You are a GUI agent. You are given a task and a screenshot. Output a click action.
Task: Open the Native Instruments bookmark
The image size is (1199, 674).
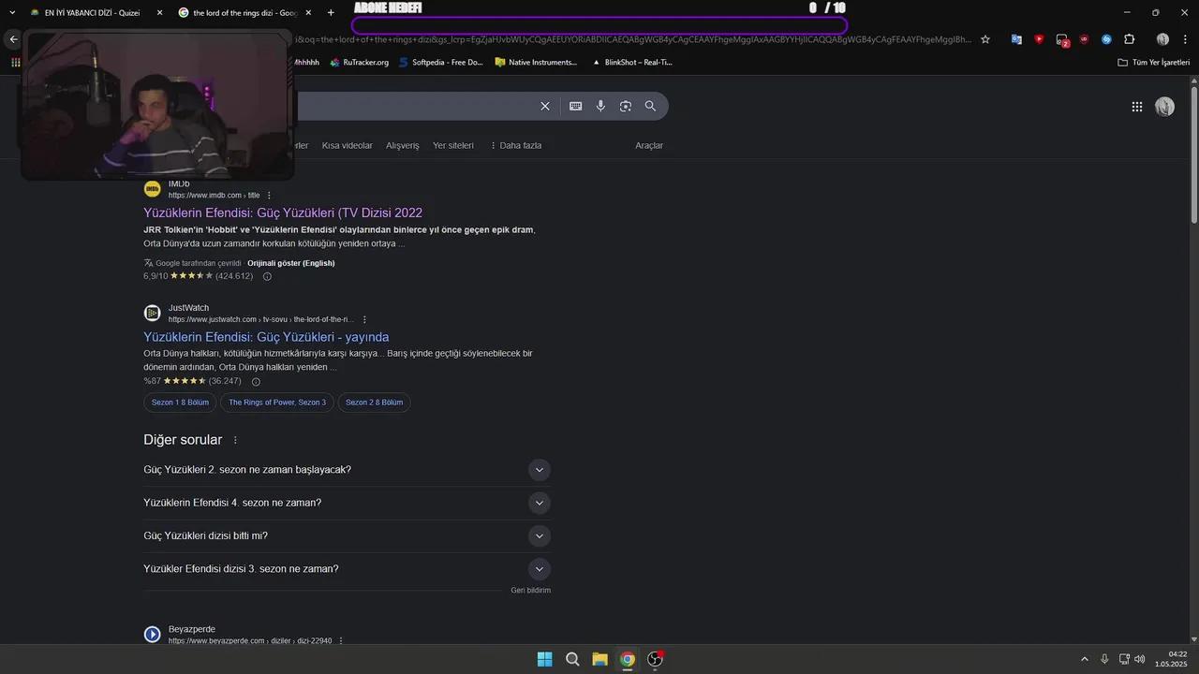coord(536,62)
